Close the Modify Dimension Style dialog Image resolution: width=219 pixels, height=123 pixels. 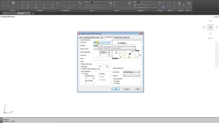(x=141, y=33)
